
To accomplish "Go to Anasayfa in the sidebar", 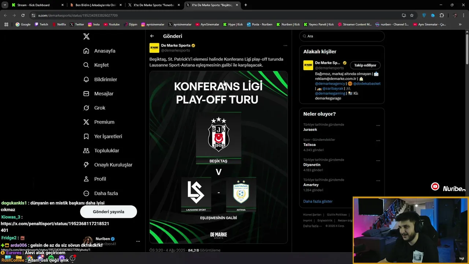I will (100, 51).
